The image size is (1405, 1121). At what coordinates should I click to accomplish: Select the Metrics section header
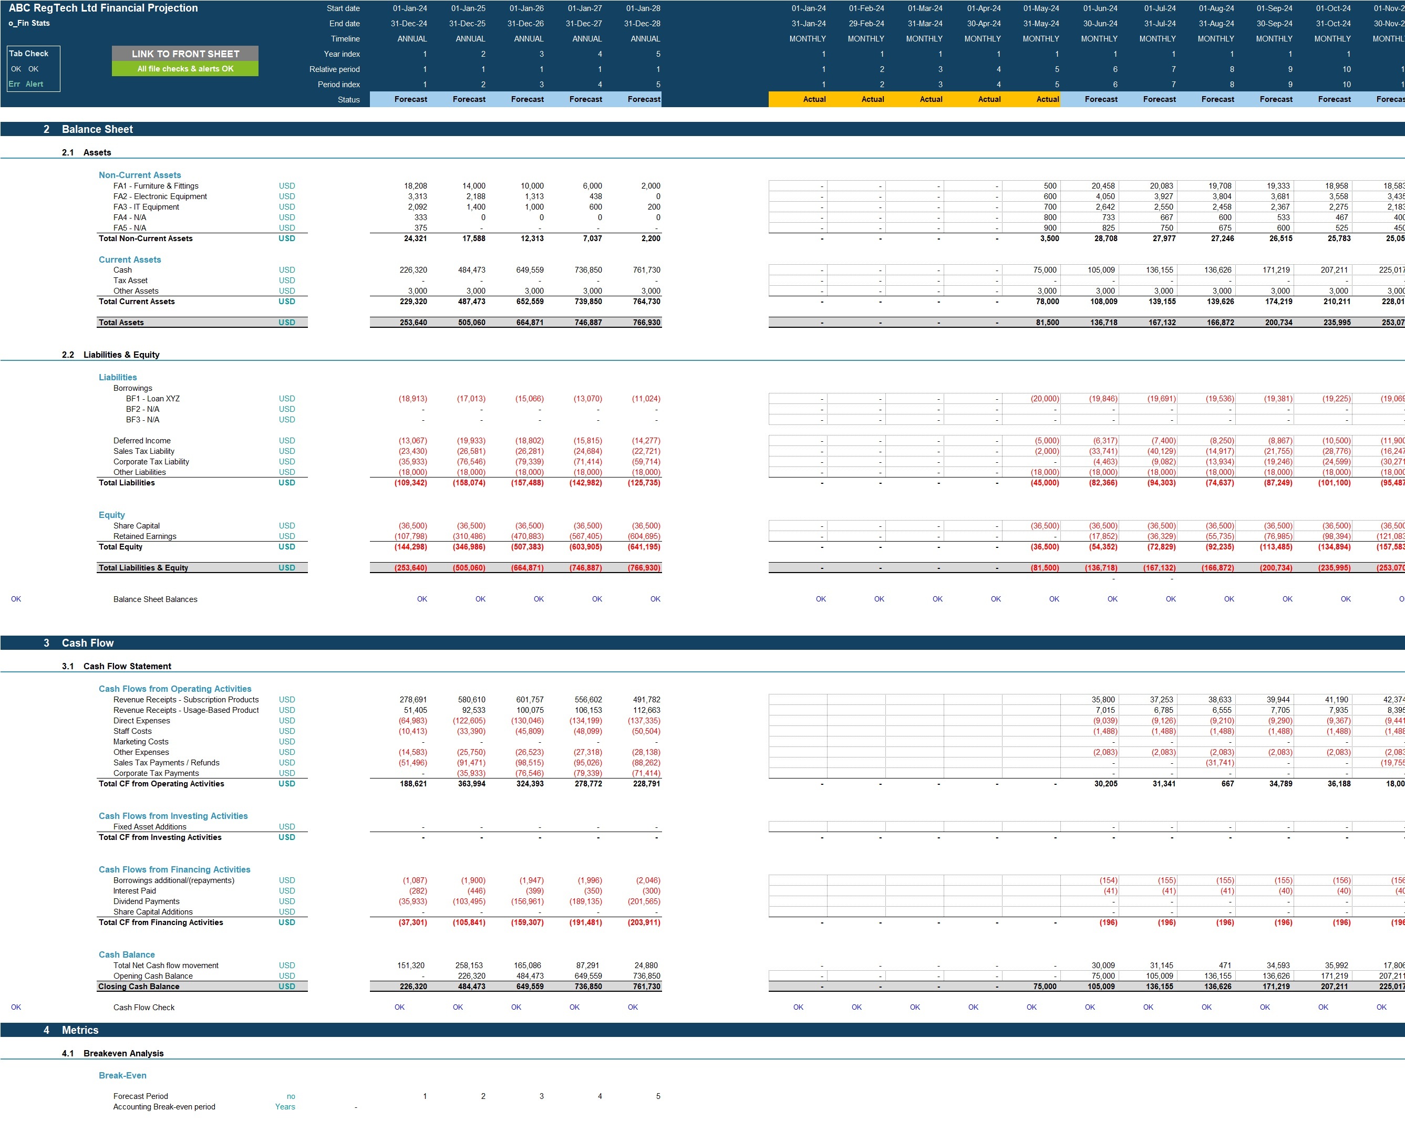(80, 1030)
